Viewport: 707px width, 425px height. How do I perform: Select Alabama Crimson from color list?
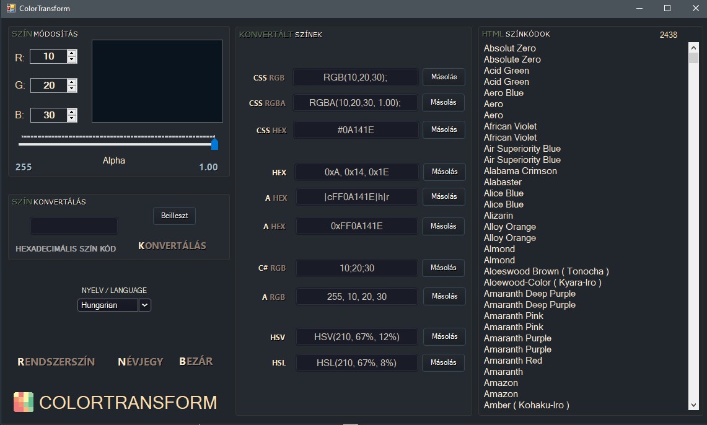click(520, 171)
